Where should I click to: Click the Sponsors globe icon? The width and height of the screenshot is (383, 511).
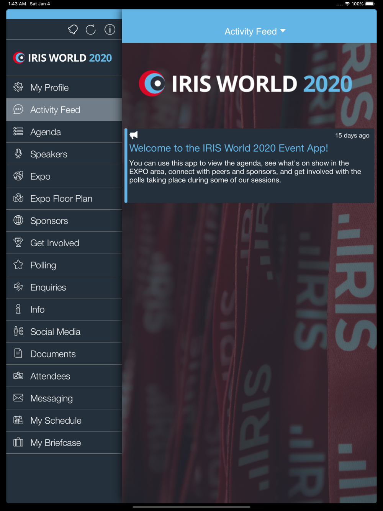pyautogui.click(x=18, y=220)
